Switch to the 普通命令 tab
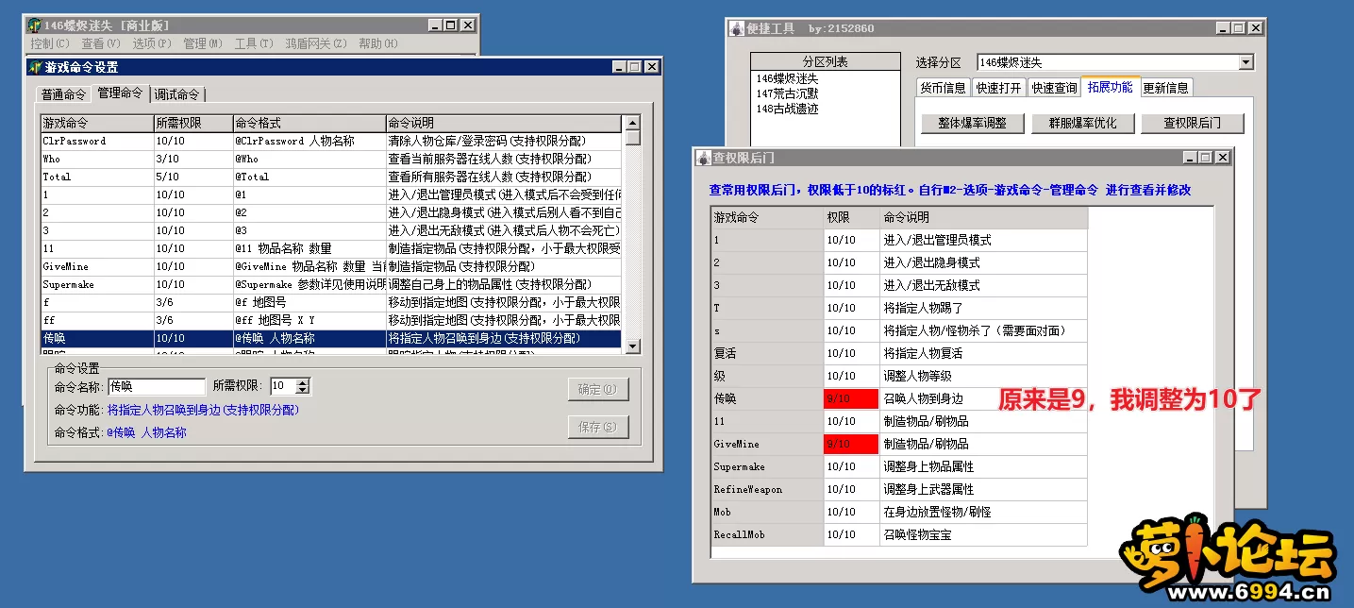The width and height of the screenshot is (1354, 608). click(63, 94)
